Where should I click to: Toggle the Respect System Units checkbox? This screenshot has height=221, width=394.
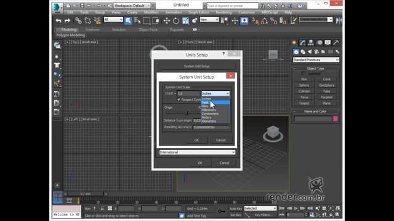(x=179, y=99)
